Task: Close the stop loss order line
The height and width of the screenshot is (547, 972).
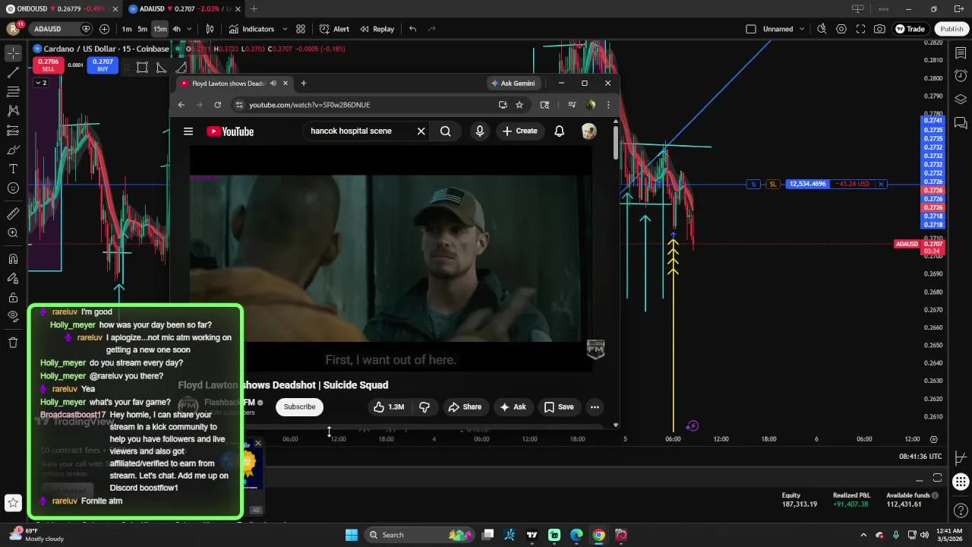Action: [x=881, y=184]
